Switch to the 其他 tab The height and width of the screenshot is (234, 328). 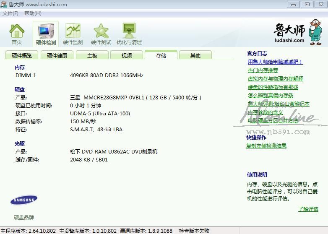tap(195, 55)
